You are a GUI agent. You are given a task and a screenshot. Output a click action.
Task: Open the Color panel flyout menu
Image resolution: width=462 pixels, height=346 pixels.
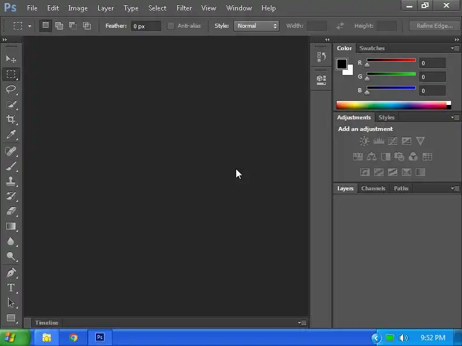tap(455, 48)
